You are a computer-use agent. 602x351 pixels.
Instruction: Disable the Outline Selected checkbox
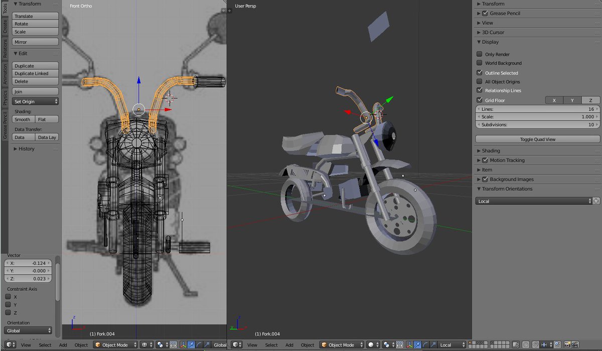(x=480, y=73)
